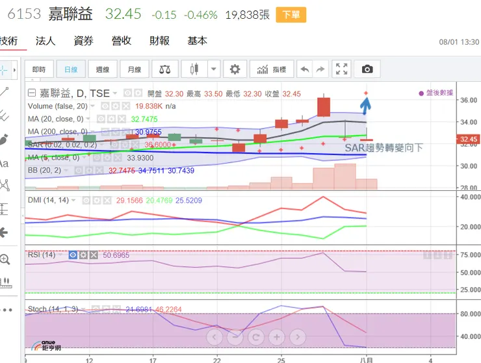Select the 週線 weekly interval
The height and width of the screenshot is (363, 481).
tap(103, 69)
